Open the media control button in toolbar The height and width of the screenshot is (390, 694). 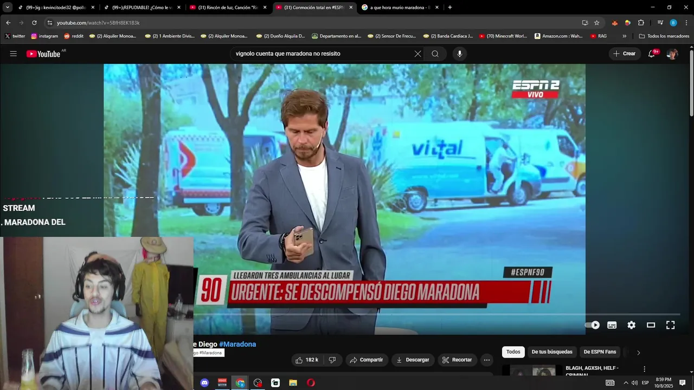coord(660,23)
